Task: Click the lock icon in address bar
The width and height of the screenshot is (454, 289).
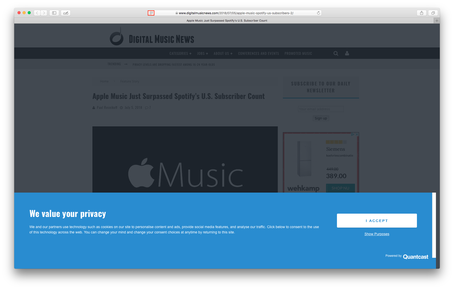Action: point(177,13)
